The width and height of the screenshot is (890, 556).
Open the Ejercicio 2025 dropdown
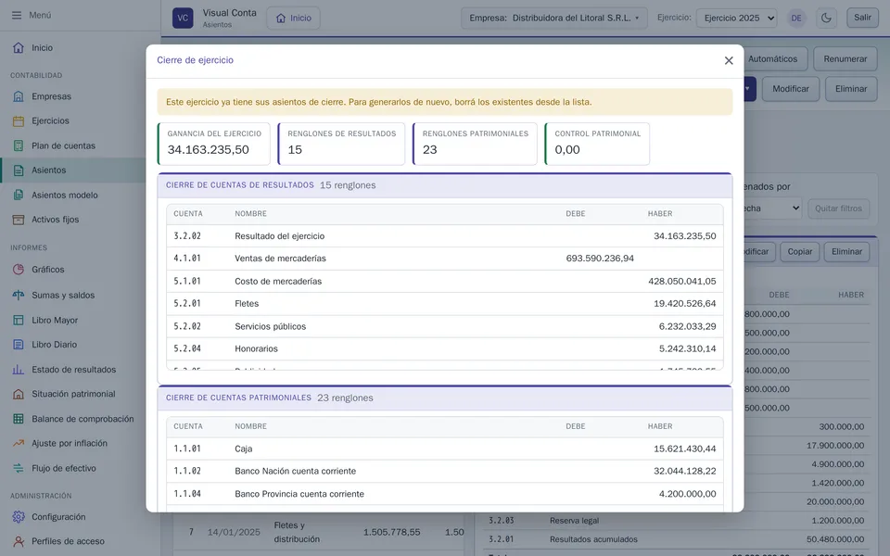[737, 18]
